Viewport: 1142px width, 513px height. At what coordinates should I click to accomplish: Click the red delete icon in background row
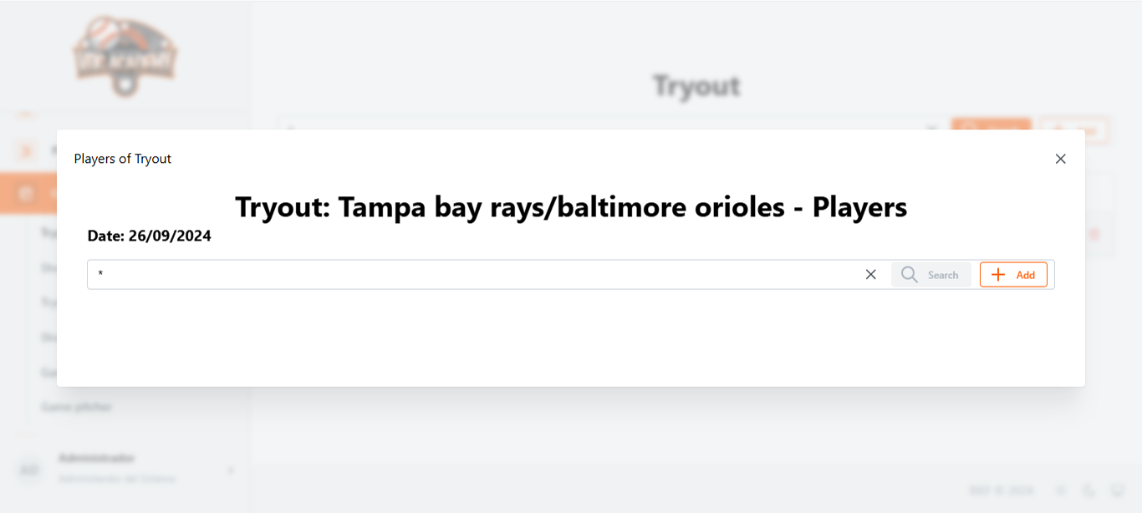(1094, 235)
